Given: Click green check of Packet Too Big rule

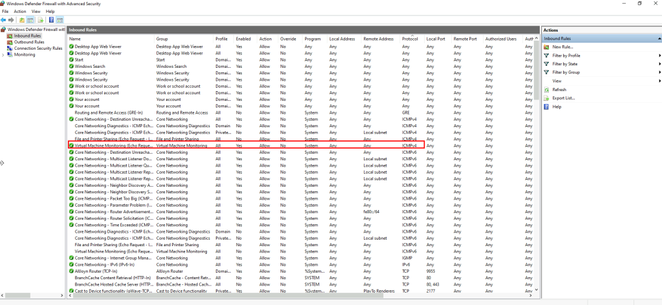Looking at the screenshot, I should click(x=71, y=198).
